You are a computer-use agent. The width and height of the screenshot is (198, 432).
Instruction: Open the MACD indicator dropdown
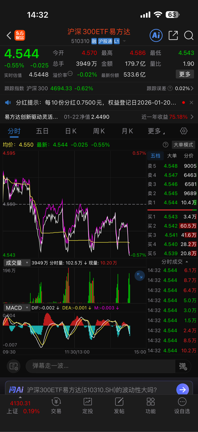[17, 308]
